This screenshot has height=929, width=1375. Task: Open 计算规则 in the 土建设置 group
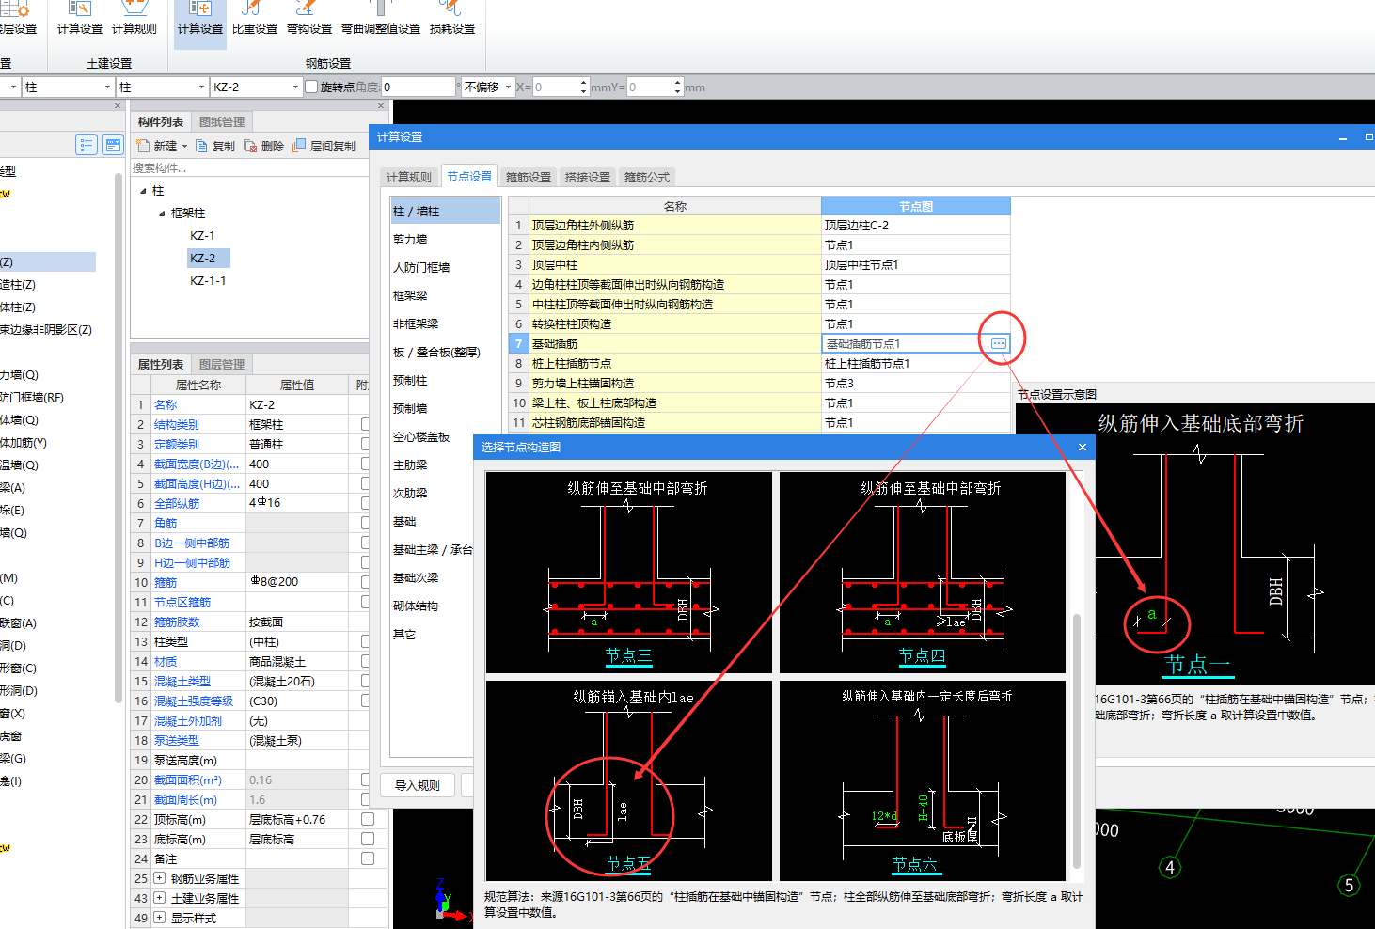click(x=134, y=19)
